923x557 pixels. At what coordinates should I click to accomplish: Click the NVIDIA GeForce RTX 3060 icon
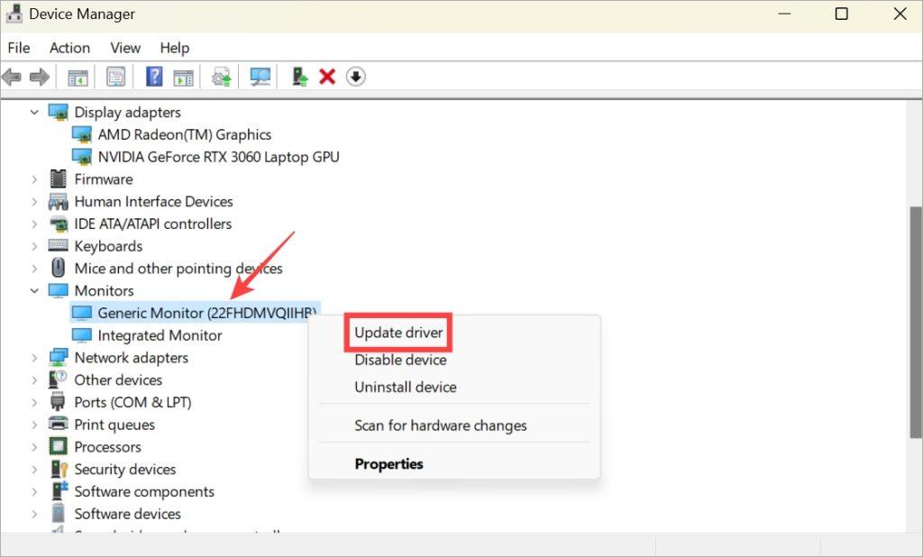[82, 157]
